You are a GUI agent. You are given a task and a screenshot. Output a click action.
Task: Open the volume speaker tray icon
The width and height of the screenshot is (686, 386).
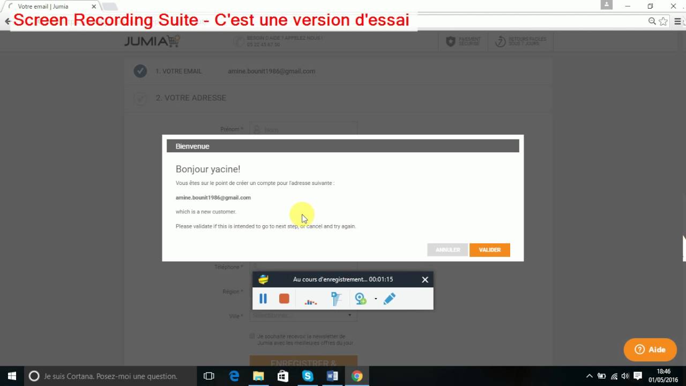tap(625, 376)
